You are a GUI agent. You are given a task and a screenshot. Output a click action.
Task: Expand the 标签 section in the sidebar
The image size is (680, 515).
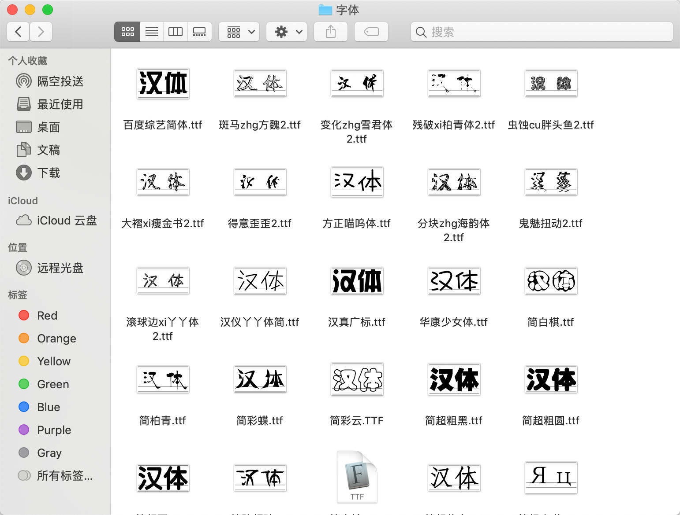(x=17, y=295)
